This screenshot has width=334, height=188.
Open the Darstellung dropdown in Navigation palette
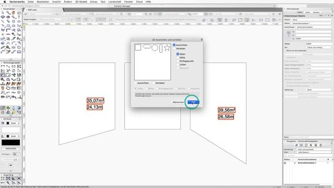pyautogui.click(x=314, y=149)
